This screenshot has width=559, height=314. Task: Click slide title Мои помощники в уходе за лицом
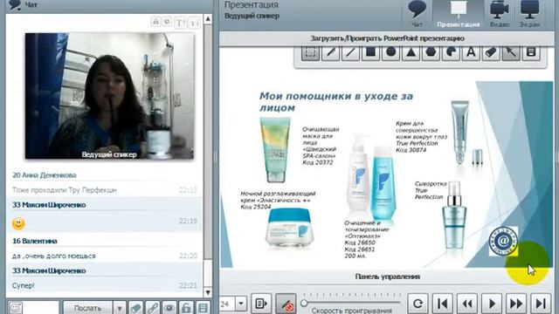point(335,102)
